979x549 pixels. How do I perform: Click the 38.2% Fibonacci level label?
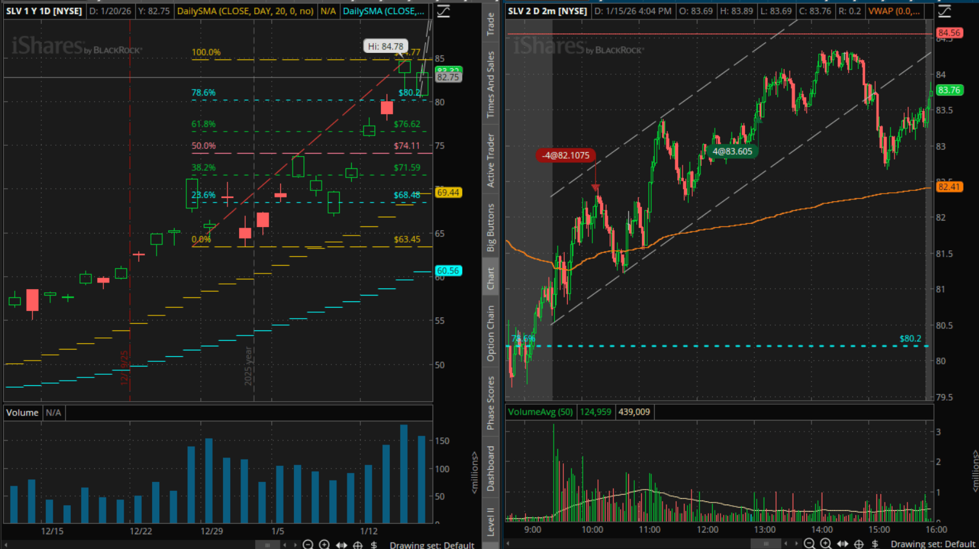click(204, 167)
